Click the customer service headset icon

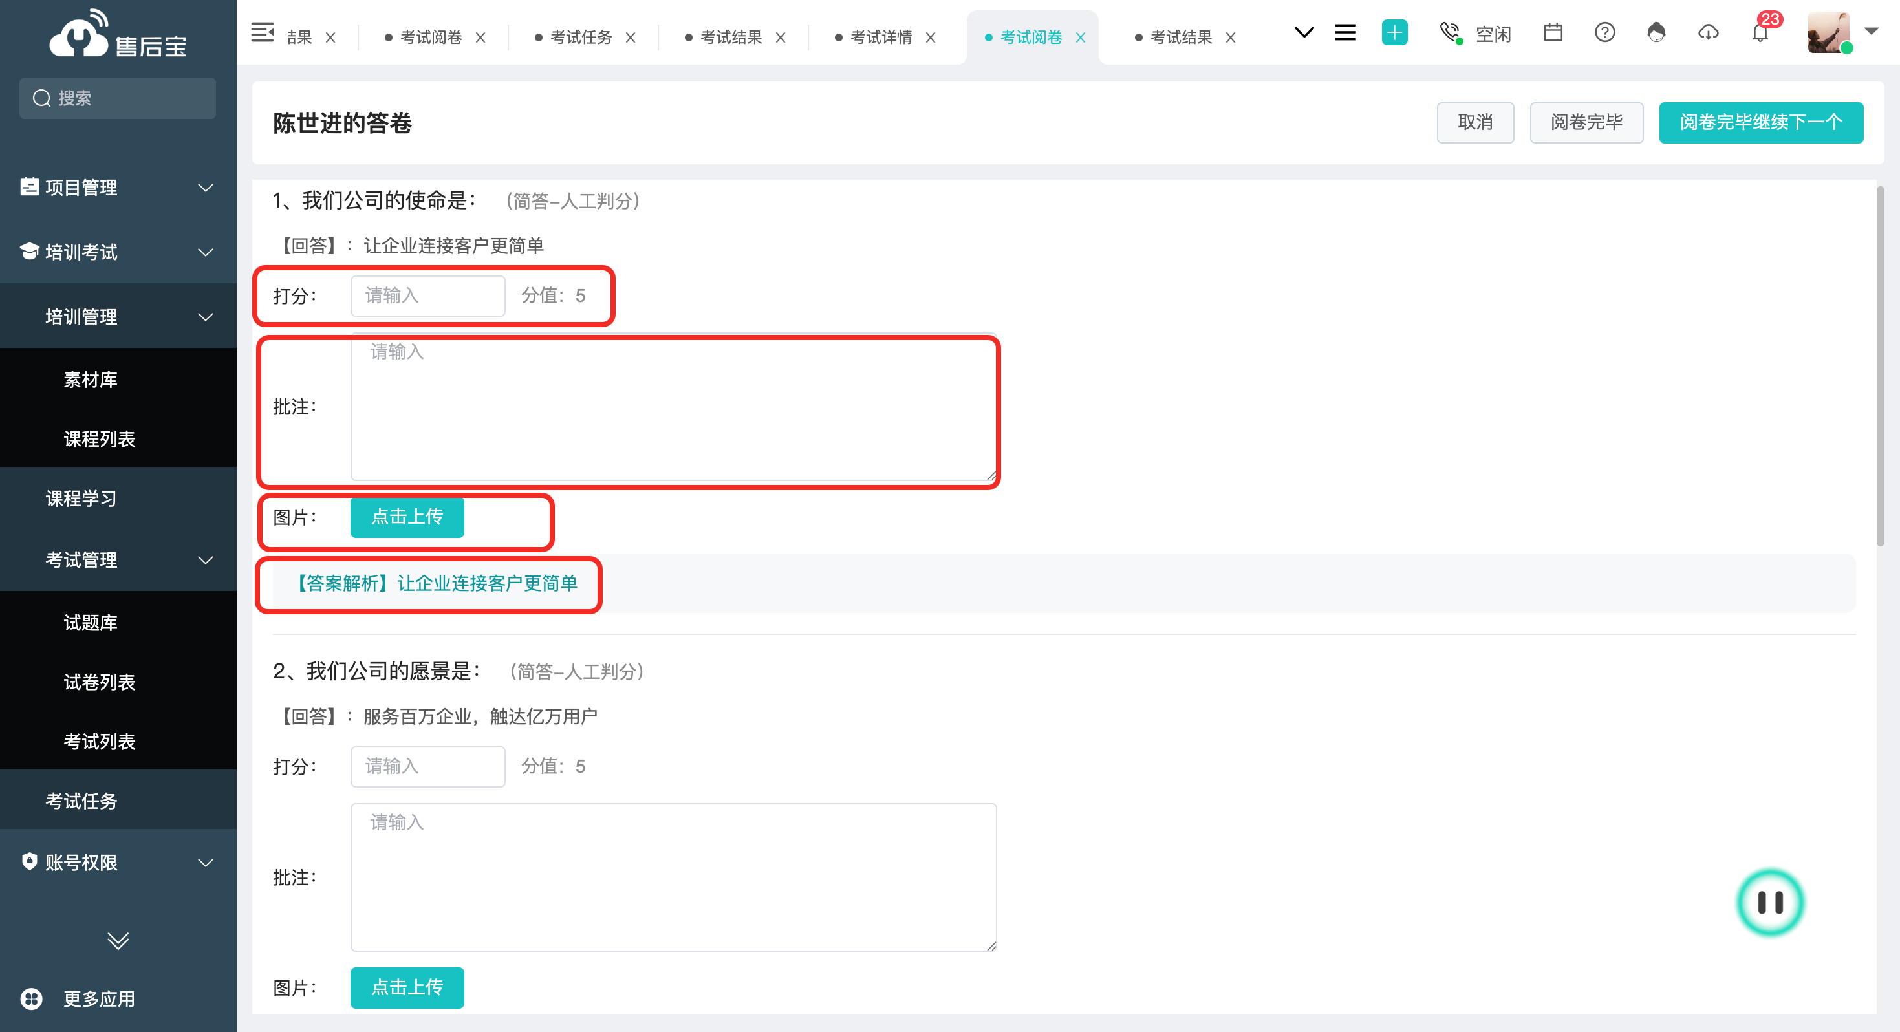1656,33
